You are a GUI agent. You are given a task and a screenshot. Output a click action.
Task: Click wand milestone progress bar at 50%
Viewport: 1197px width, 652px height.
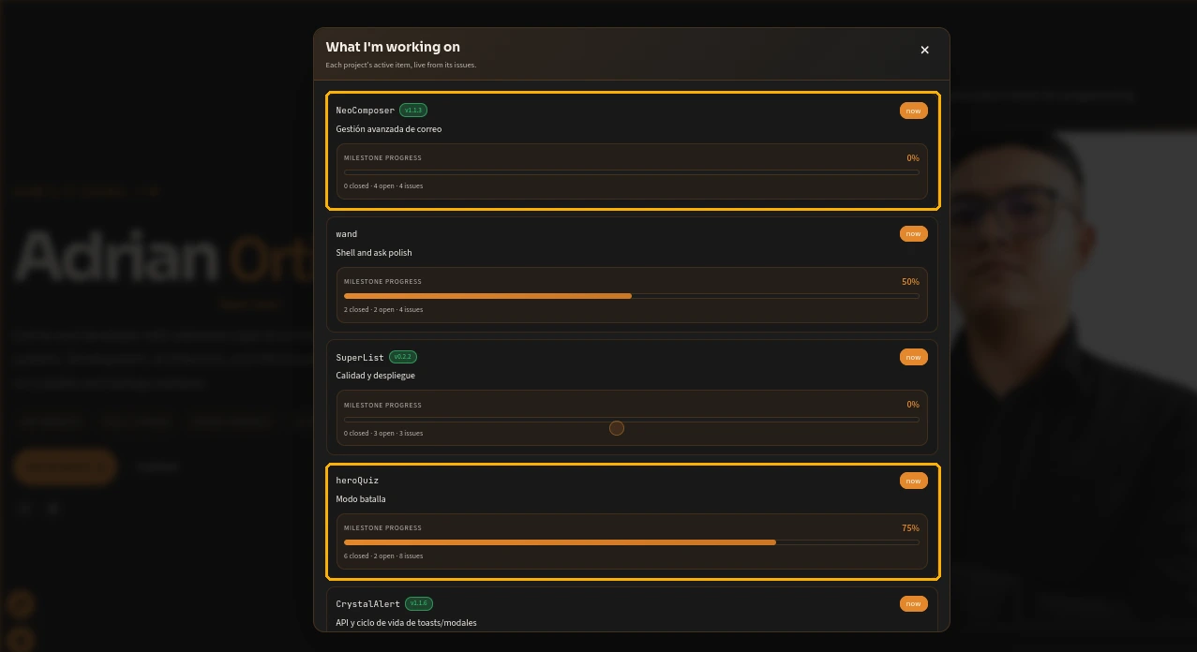[x=632, y=296]
